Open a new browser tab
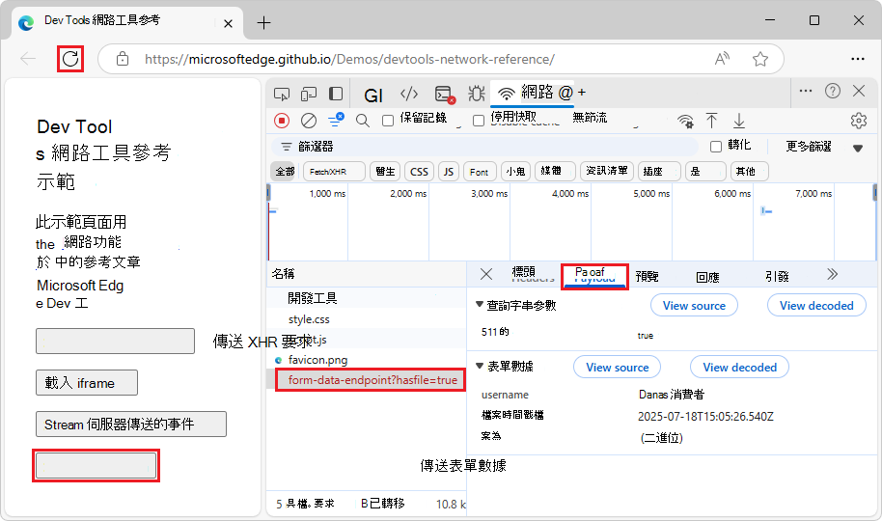The width and height of the screenshot is (882, 521). (x=263, y=22)
